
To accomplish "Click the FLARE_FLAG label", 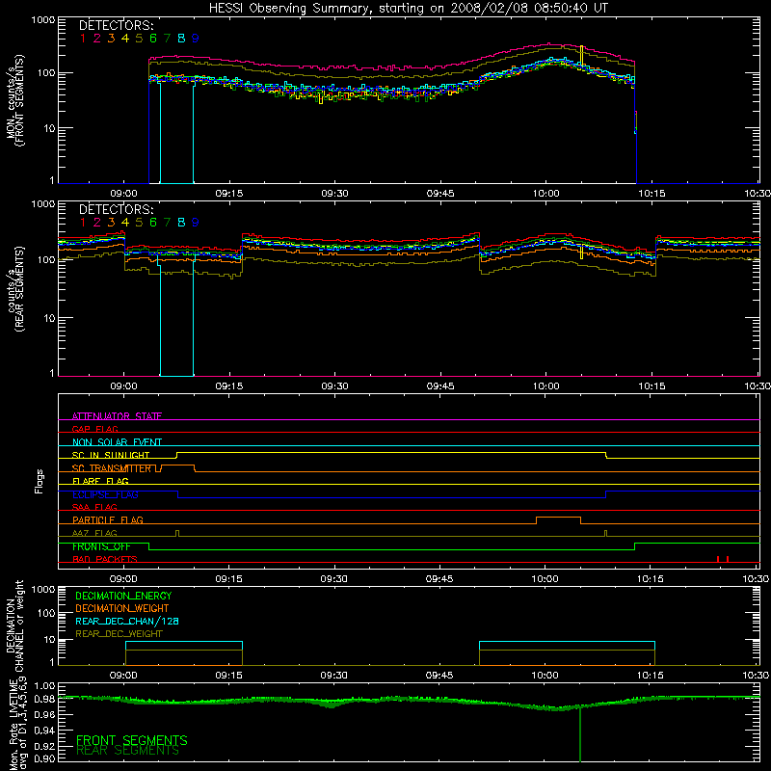I will point(100,481).
